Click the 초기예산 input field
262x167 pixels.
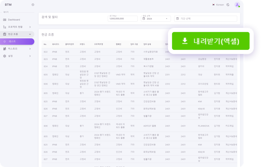click(x=122, y=19)
